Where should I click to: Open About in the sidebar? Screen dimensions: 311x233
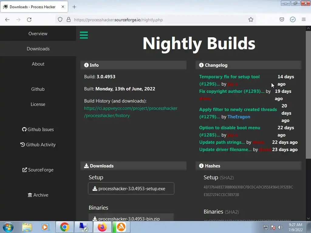[38, 64]
